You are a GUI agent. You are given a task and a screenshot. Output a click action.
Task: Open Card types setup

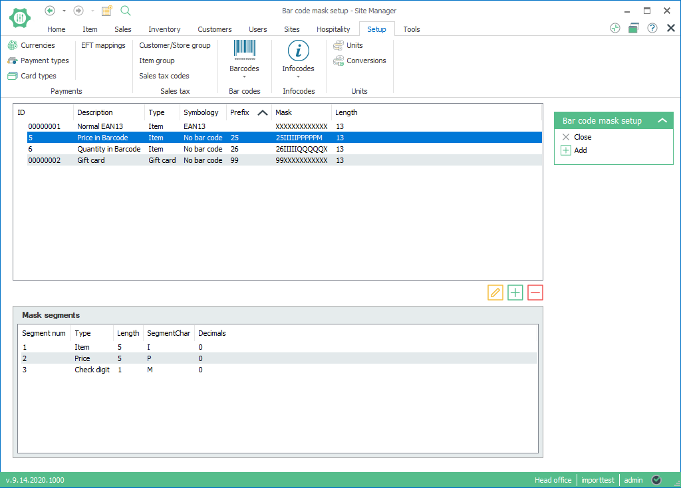(x=38, y=76)
